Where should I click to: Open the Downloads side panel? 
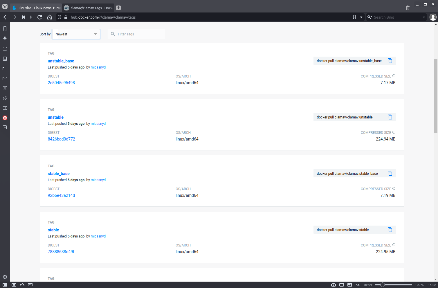coord(5,39)
